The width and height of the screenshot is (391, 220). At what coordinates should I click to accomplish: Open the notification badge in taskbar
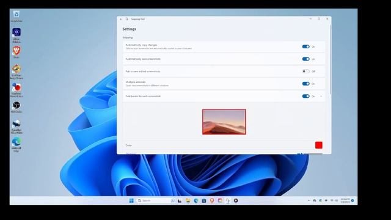coord(353,200)
